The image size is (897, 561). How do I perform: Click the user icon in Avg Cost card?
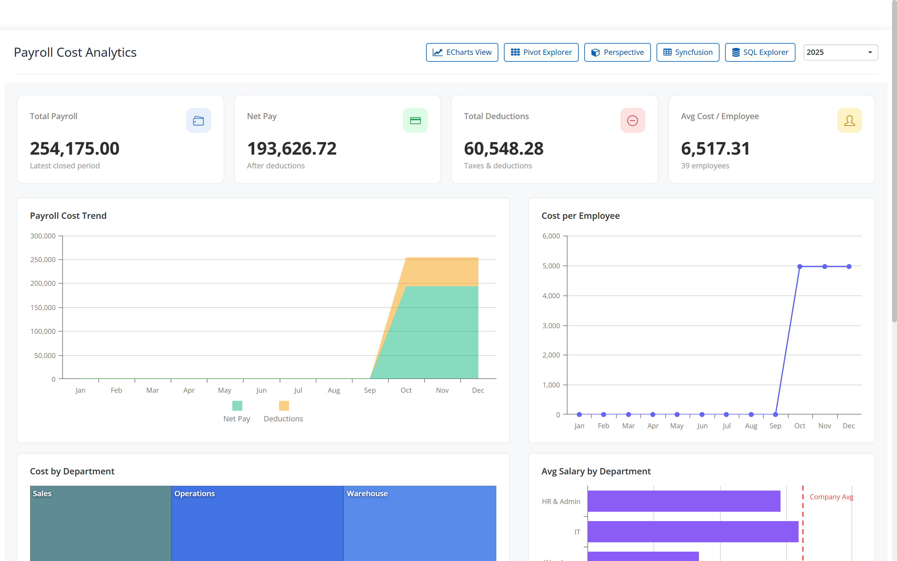pos(849,121)
